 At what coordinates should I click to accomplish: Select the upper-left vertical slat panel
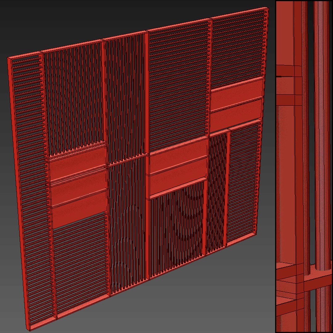74,98
